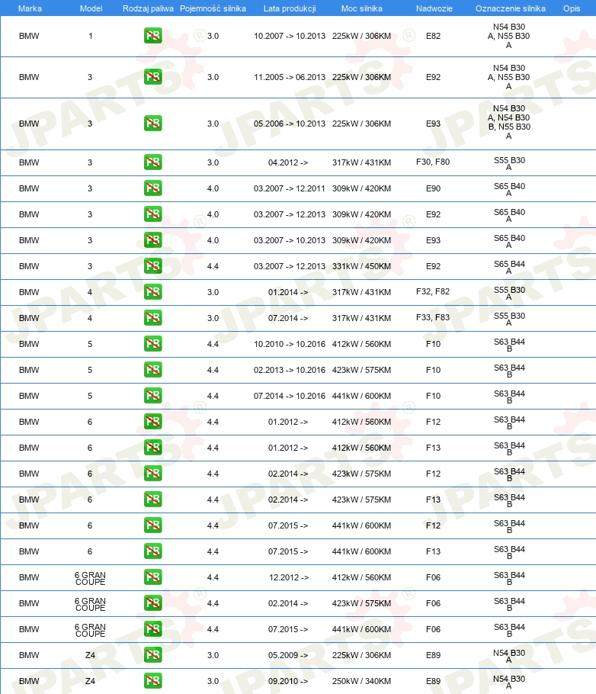The image size is (596, 694).
Task: Click the Nadwozie column header
Action: pos(434,8)
